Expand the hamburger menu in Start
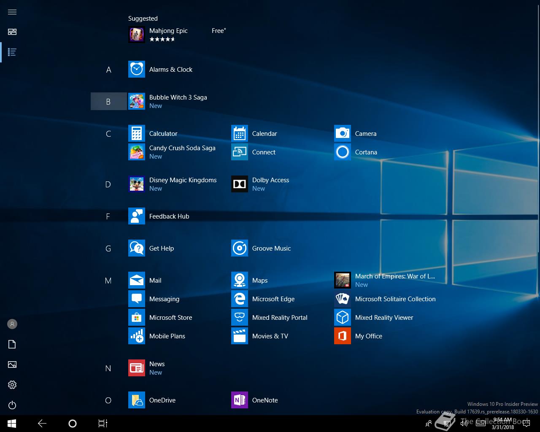Image resolution: width=540 pixels, height=432 pixels. point(12,12)
